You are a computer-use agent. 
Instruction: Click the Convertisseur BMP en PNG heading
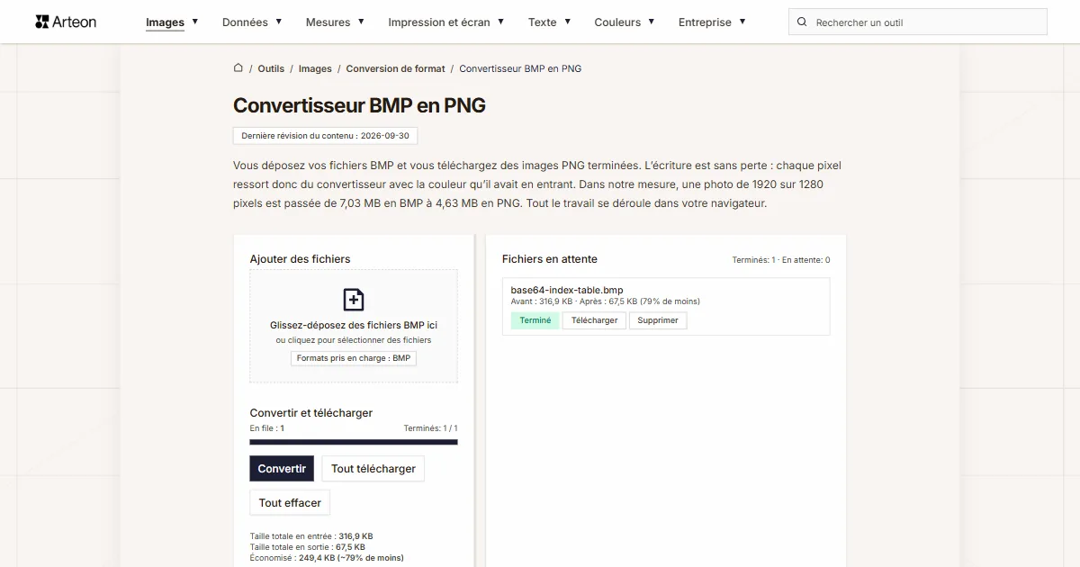tap(359, 105)
